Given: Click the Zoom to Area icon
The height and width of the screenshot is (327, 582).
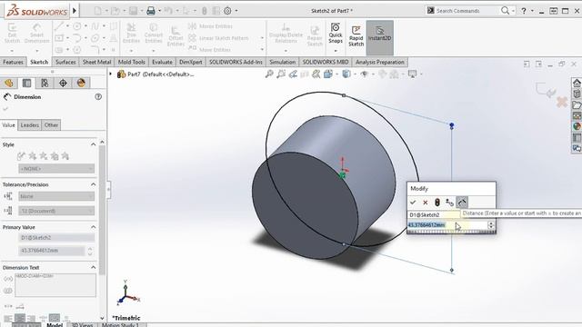Looking at the screenshot, I should (281, 74).
